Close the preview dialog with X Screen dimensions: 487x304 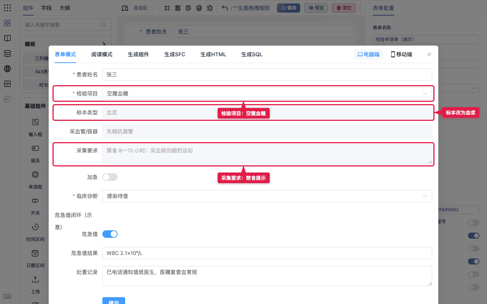click(429, 54)
